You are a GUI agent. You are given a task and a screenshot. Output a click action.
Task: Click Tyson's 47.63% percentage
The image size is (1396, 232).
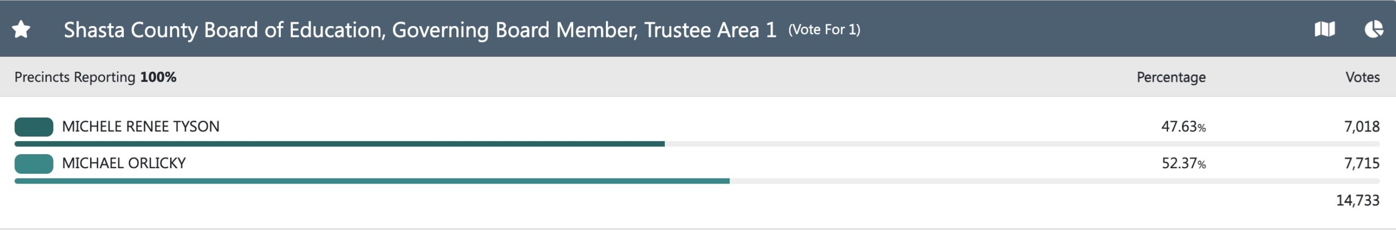tap(1183, 127)
